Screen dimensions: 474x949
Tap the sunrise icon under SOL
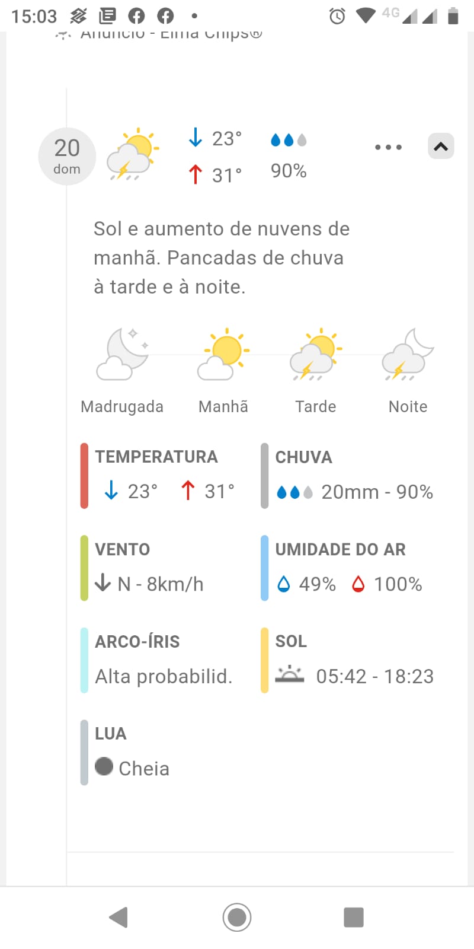290,675
